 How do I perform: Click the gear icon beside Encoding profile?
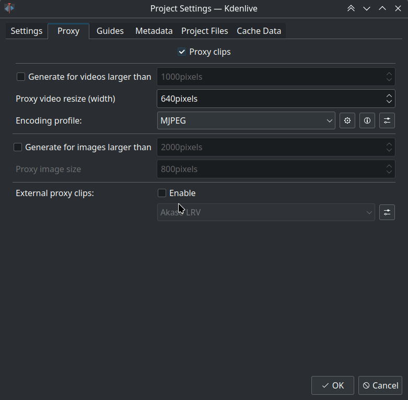coord(347,120)
